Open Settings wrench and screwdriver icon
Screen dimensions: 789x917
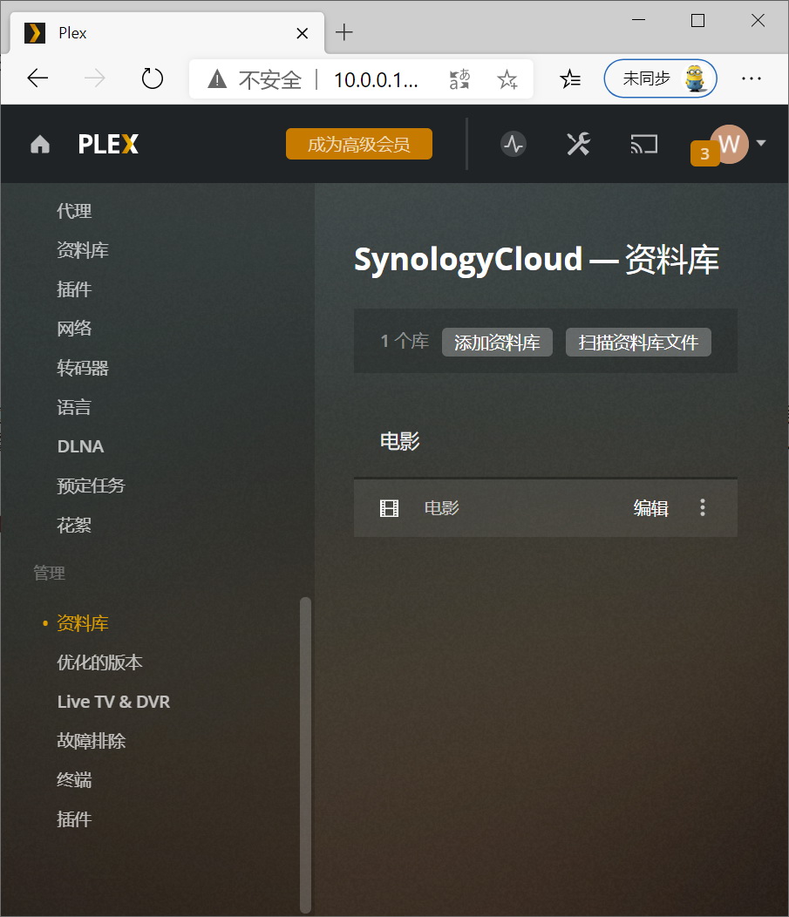[x=578, y=144]
